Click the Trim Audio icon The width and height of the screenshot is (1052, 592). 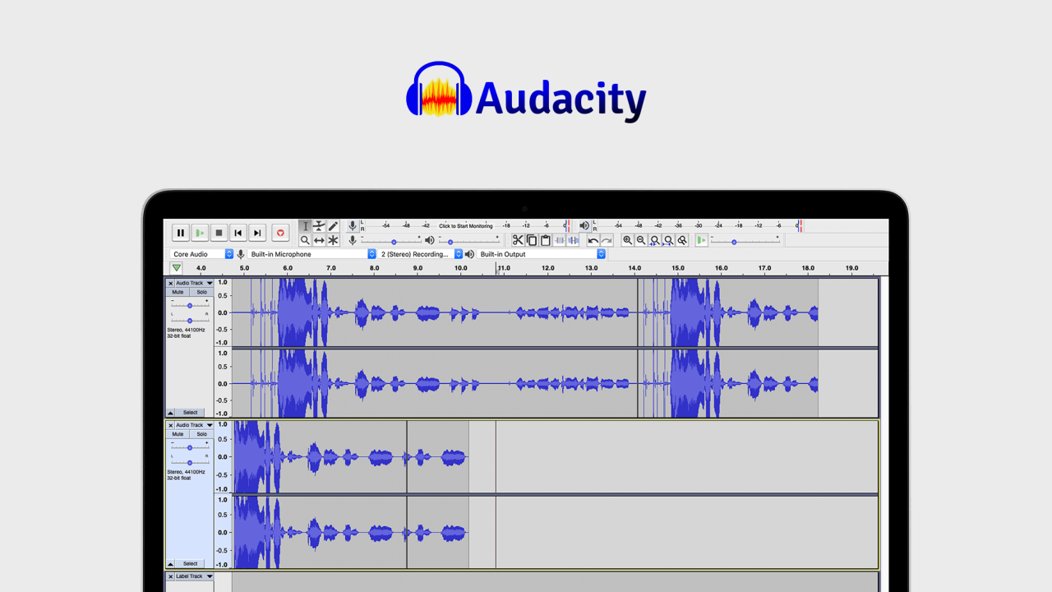(x=559, y=239)
